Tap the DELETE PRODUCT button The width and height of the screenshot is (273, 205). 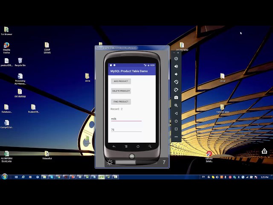(x=121, y=91)
